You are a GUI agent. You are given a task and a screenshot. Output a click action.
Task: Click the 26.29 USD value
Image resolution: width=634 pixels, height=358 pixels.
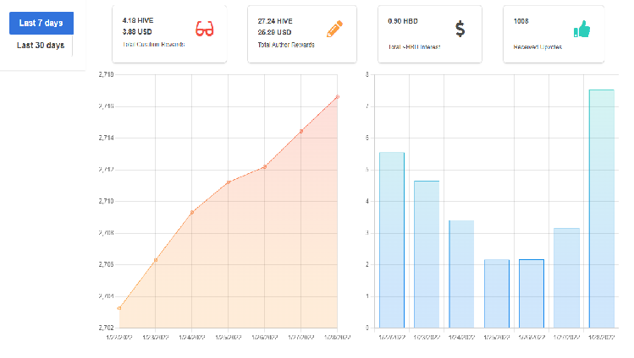click(274, 32)
